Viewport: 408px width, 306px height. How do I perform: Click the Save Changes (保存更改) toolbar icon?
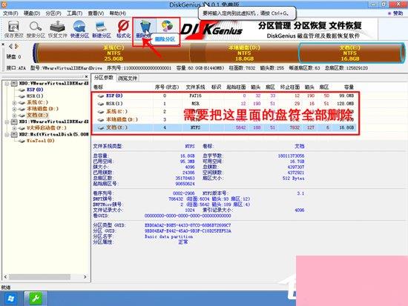[x=13, y=29]
